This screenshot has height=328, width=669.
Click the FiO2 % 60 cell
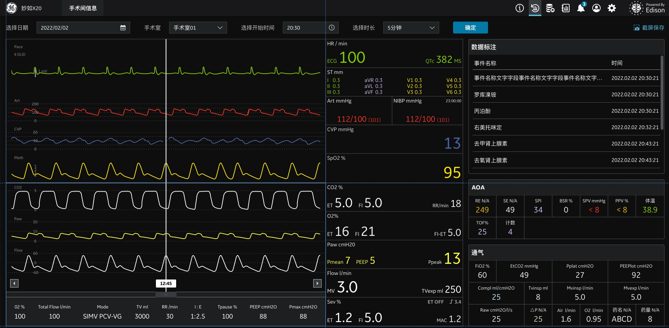tap(482, 271)
